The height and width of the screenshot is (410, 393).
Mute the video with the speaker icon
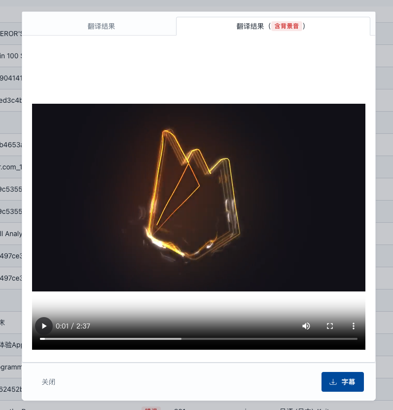tap(306, 326)
